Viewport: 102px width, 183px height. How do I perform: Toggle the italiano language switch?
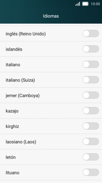pos(91,64)
